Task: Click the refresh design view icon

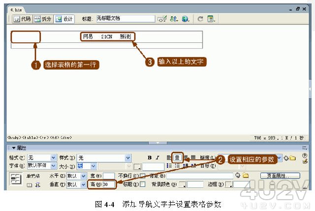Action: [200, 19]
